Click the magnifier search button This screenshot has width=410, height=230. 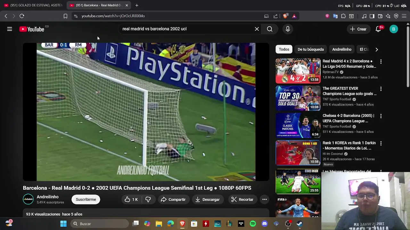[x=270, y=29]
